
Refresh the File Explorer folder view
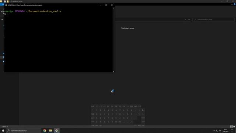click(x=189, y=20)
